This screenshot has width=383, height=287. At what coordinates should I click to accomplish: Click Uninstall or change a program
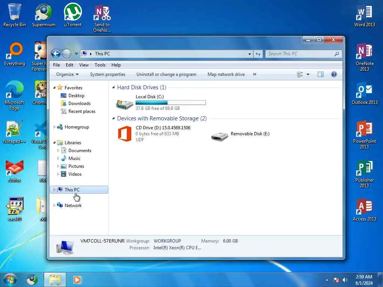pyautogui.click(x=166, y=74)
